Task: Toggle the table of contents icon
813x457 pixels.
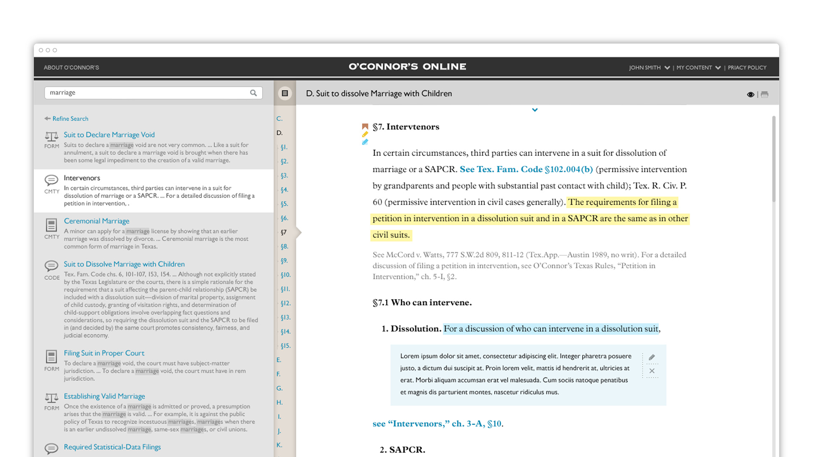Action: [285, 94]
